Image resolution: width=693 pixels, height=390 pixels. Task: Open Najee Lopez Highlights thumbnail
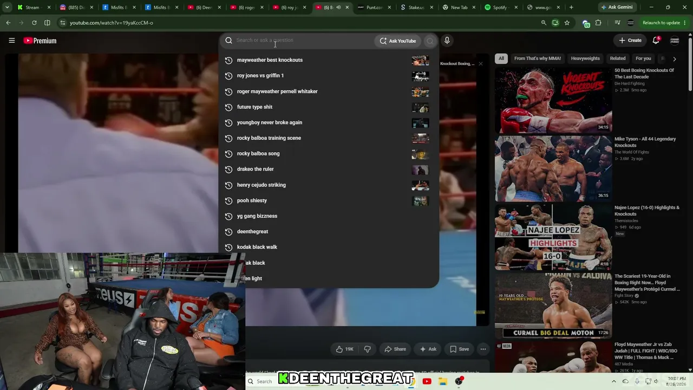coord(553,237)
